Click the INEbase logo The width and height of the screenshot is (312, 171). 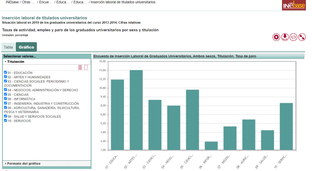click(x=294, y=5)
